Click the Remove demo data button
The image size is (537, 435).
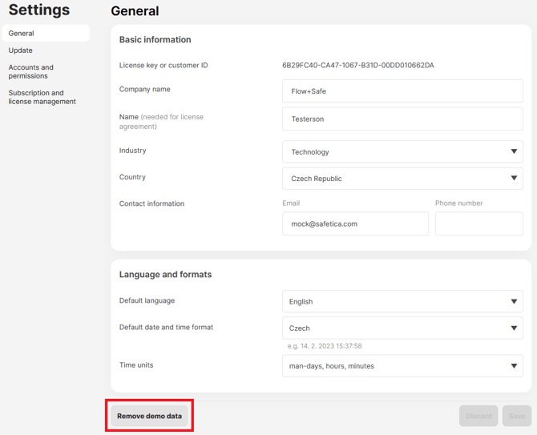(x=149, y=416)
